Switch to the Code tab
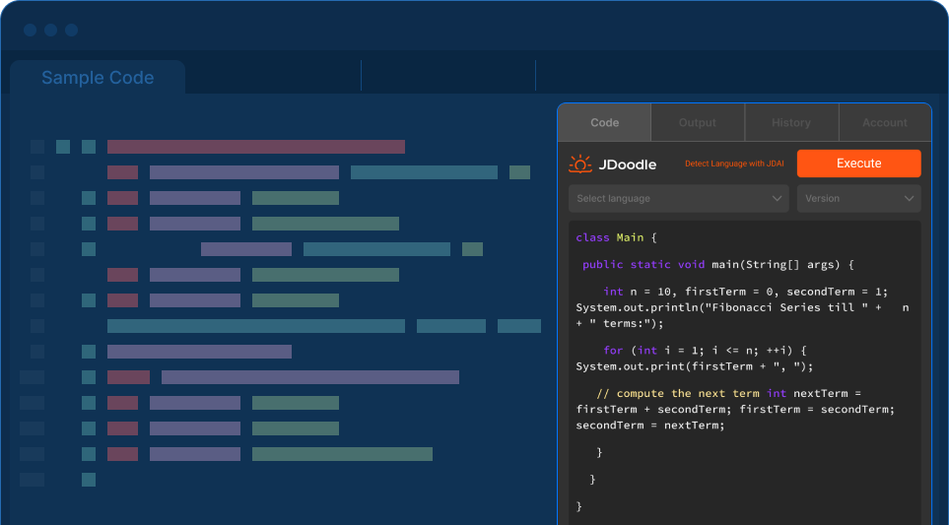The height and width of the screenshot is (525, 949). tap(604, 123)
